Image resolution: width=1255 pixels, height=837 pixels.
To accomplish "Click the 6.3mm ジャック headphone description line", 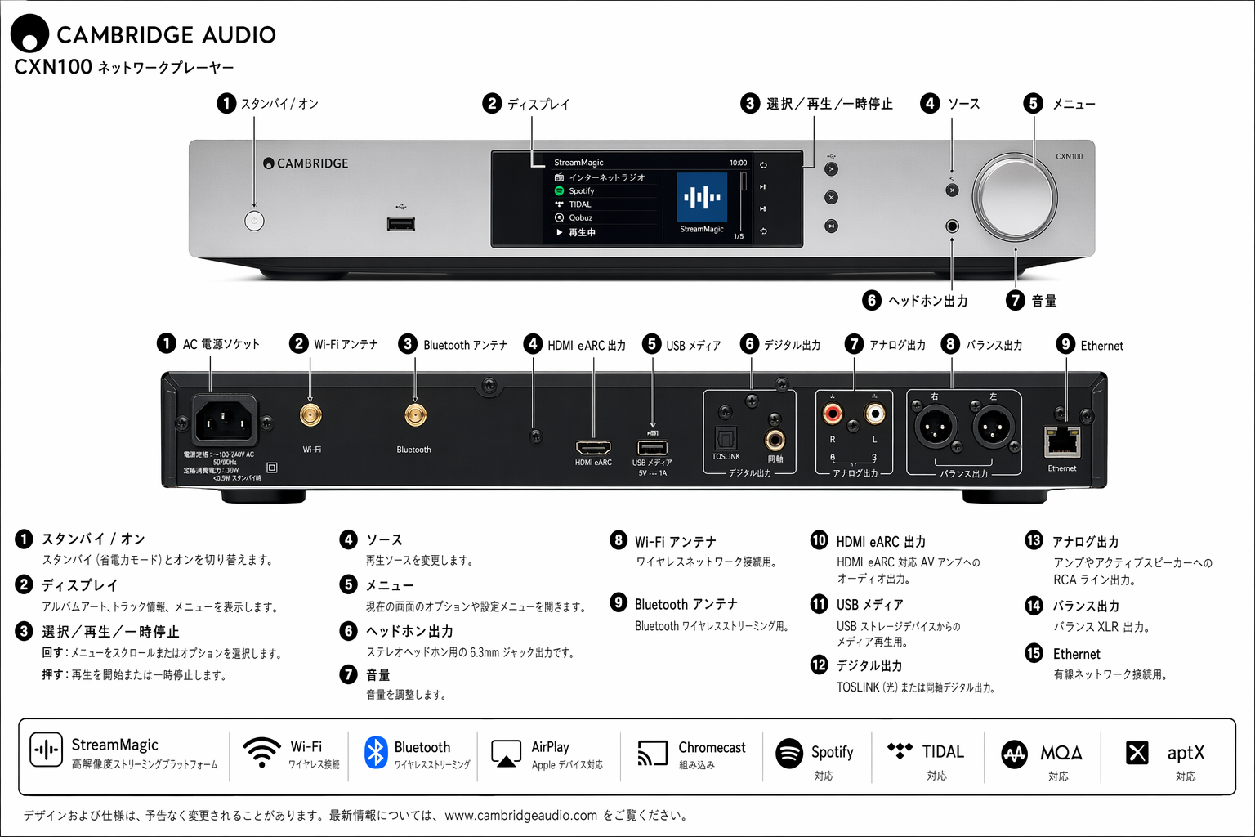I will (x=471, y=653).
